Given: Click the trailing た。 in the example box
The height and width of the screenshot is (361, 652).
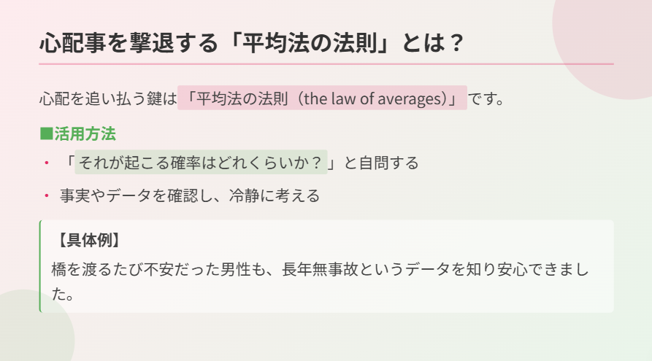Looking at the screenshot, I should pyautogui.click(x=63, y=294).
